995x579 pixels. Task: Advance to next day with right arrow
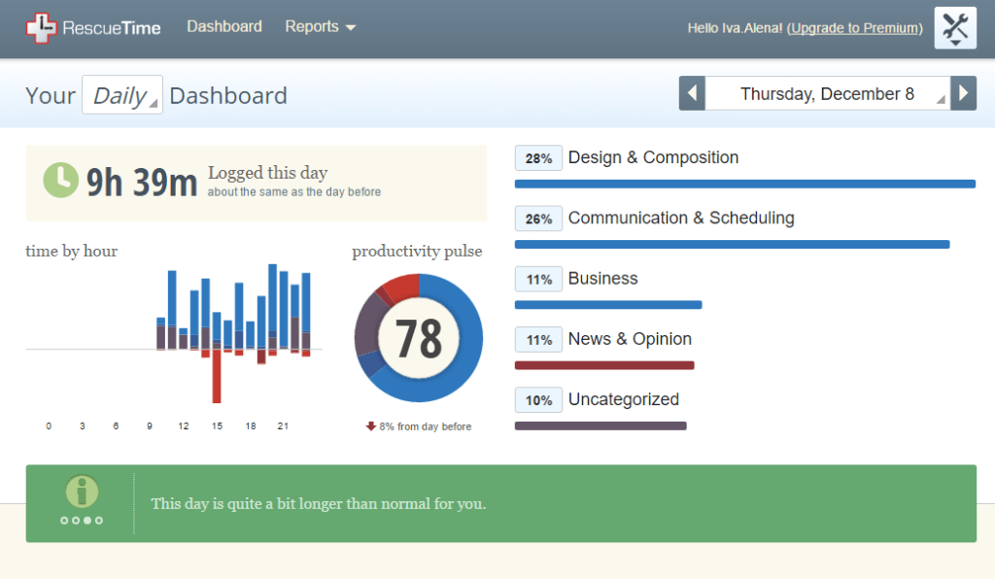963,93
